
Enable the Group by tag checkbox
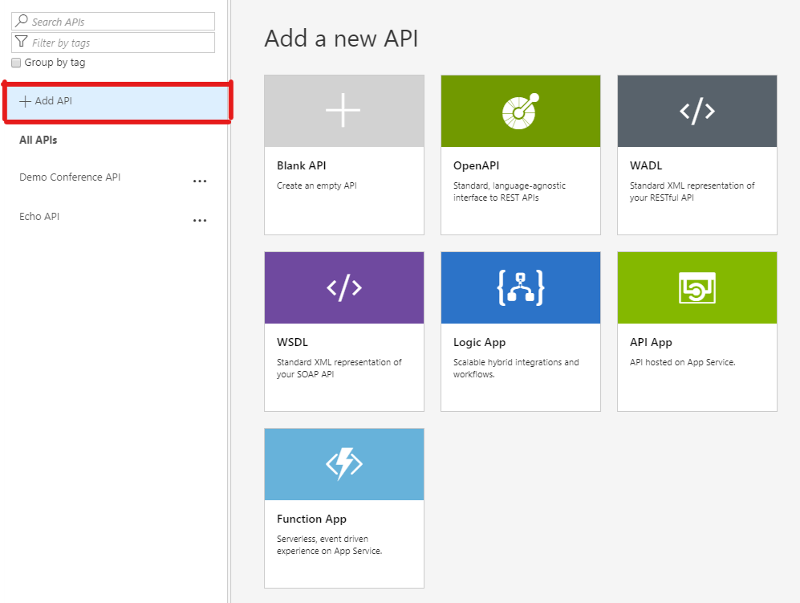click(x=16, y=63)
